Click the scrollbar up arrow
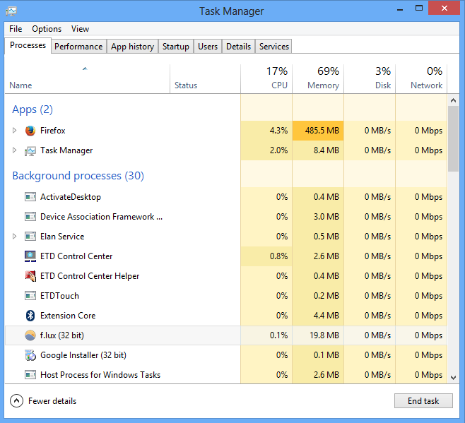The image size is (465, 423). coord(453,100)
